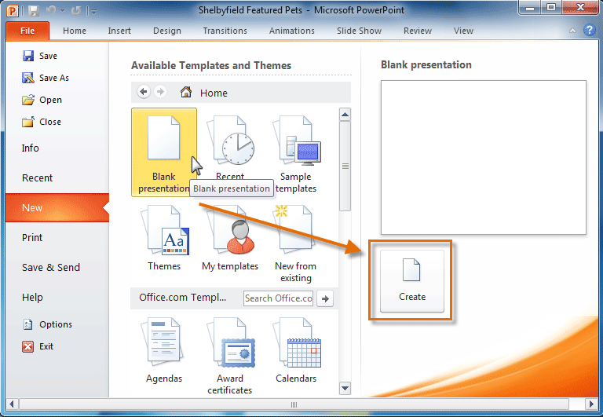The image size is (603, 417).
Task: Switch to the Insert ribbon tab
Action: point(119,31)
